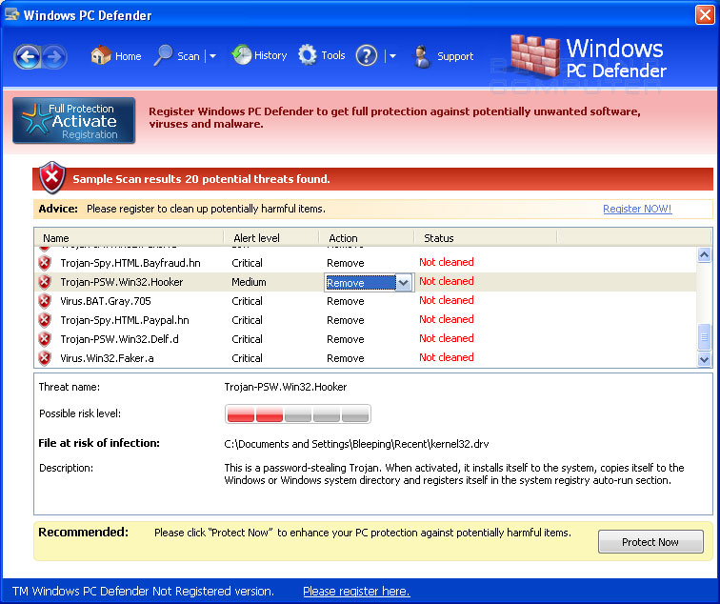Image resolution: width=720 pixels, height=604 pixels.
Task: Select the Virus.Win32.Faker.a row name
Action: pos(107,358)
